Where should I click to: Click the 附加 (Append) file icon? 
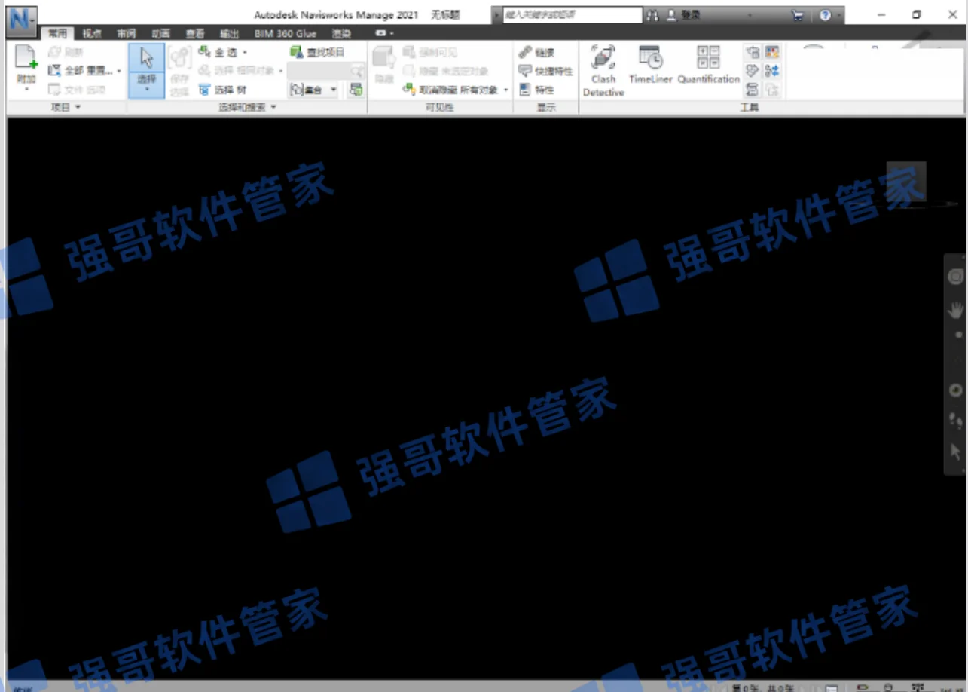(x=26, y=59)
